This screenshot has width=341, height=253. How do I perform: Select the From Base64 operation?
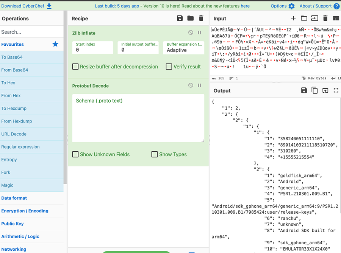coord(15,70)
